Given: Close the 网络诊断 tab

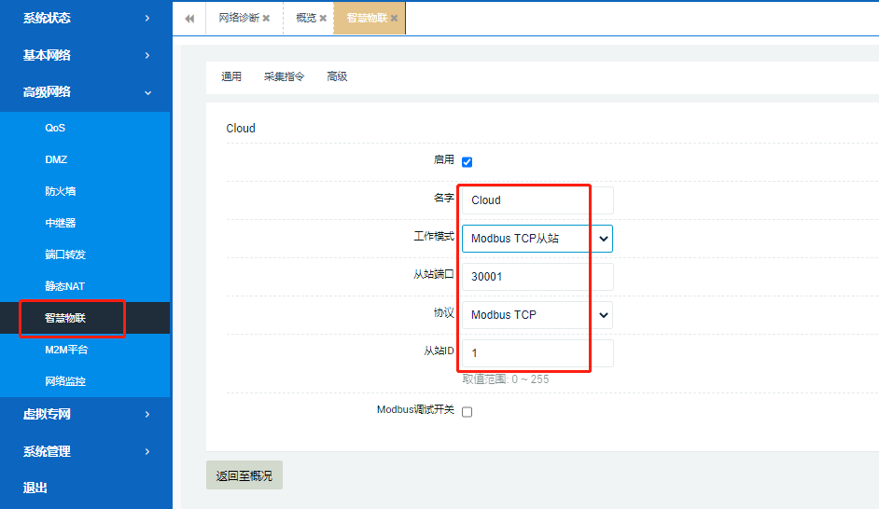Looking at the screenshot, I should pyautogui.click(x=266, y=19).
